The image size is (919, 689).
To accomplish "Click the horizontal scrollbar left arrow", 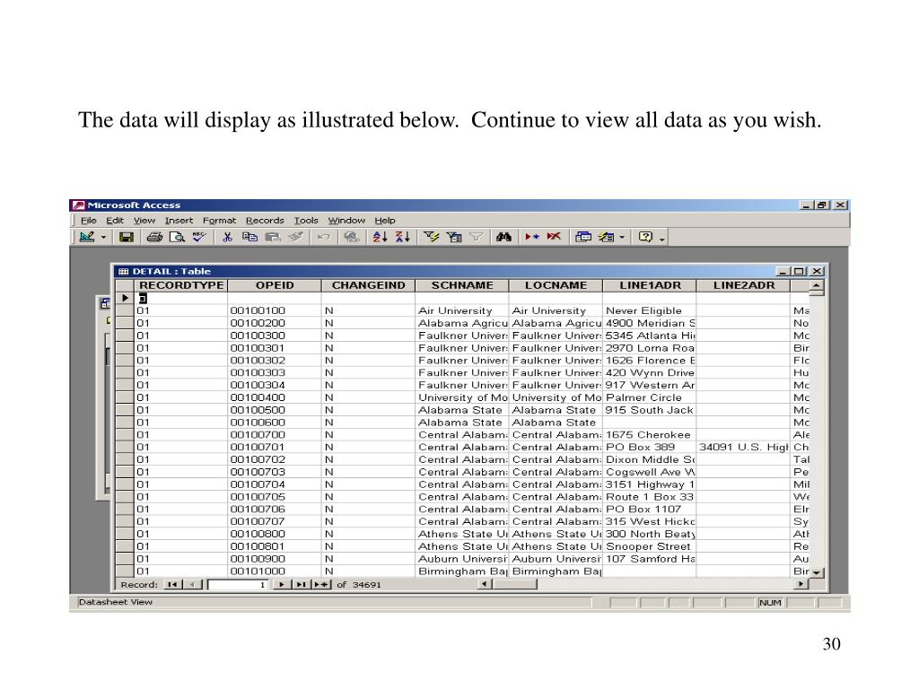I will pyautogui.click(x=485, y=584).
